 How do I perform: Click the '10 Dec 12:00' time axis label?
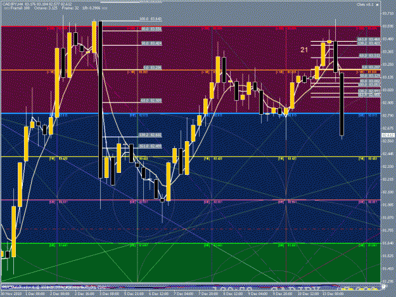[307, 294]
